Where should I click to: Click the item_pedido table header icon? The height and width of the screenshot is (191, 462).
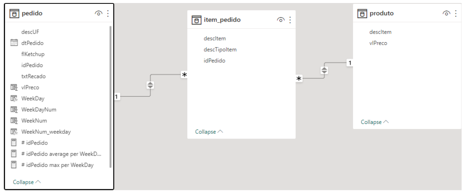(196, 20)
